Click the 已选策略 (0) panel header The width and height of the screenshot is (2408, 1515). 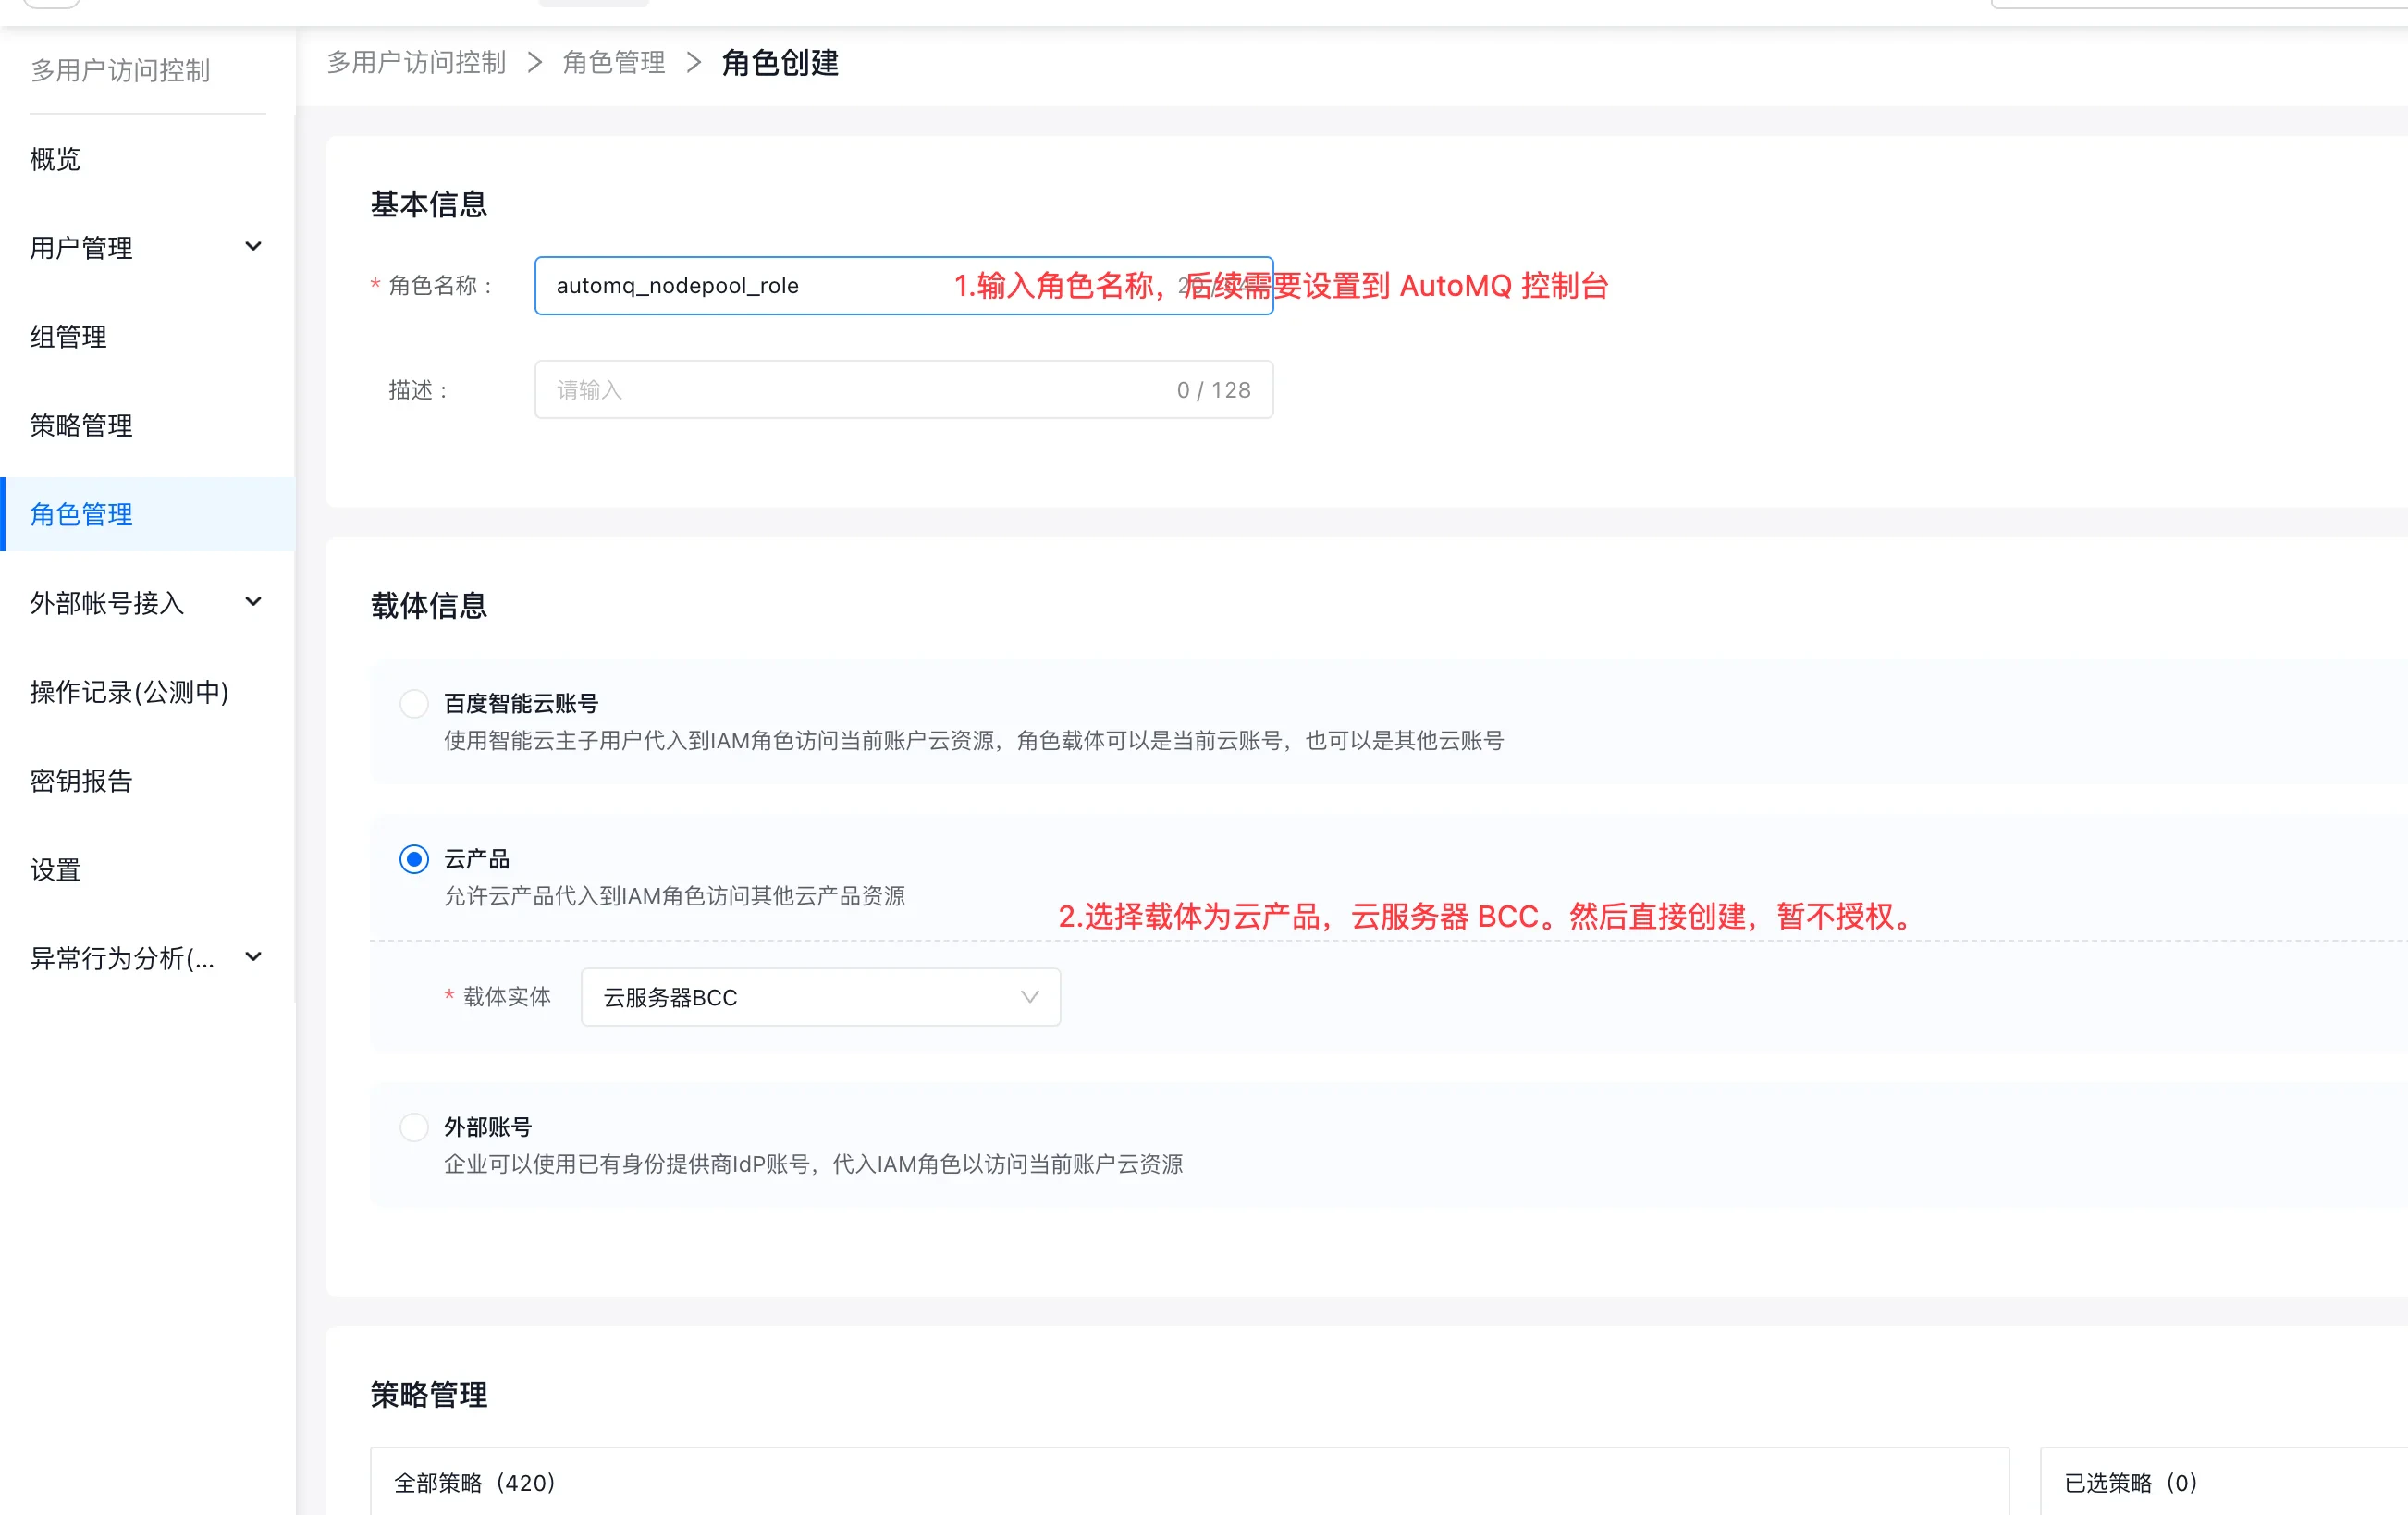2130,1482
